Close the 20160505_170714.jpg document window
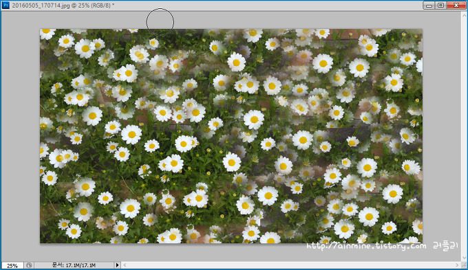Image resolution: width=468 pixels, height=270 pixels. click(456, 5)
